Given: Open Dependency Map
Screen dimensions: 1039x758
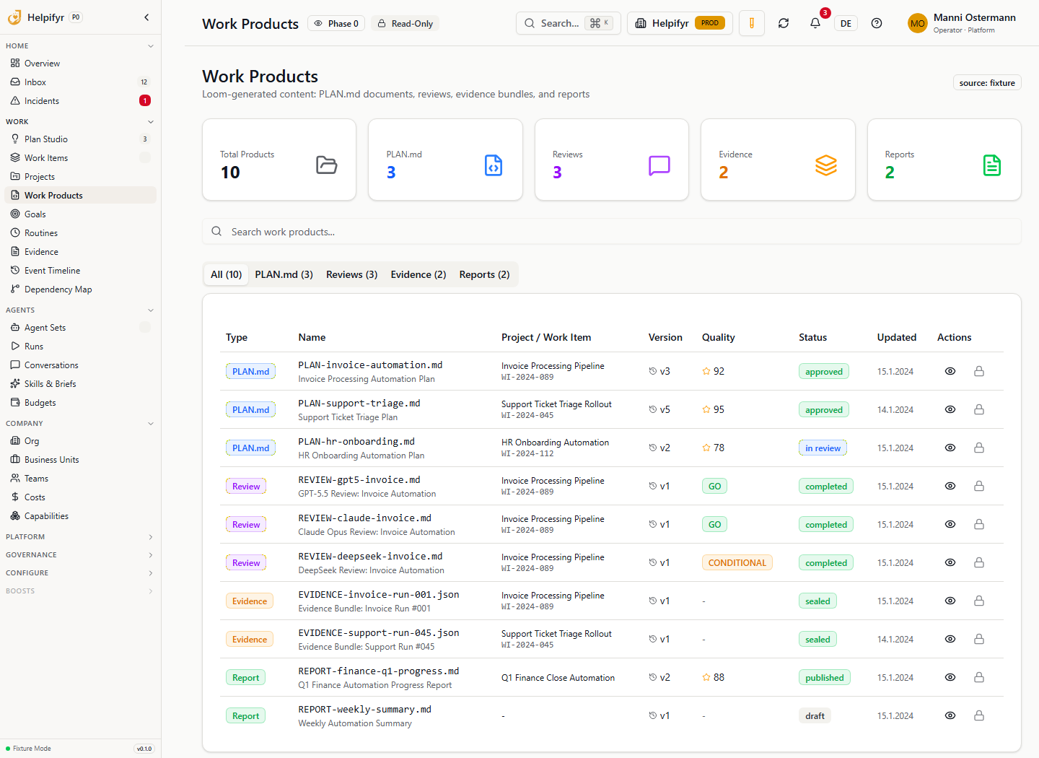Looking at the screenshot, I should [x=80, y=289].
